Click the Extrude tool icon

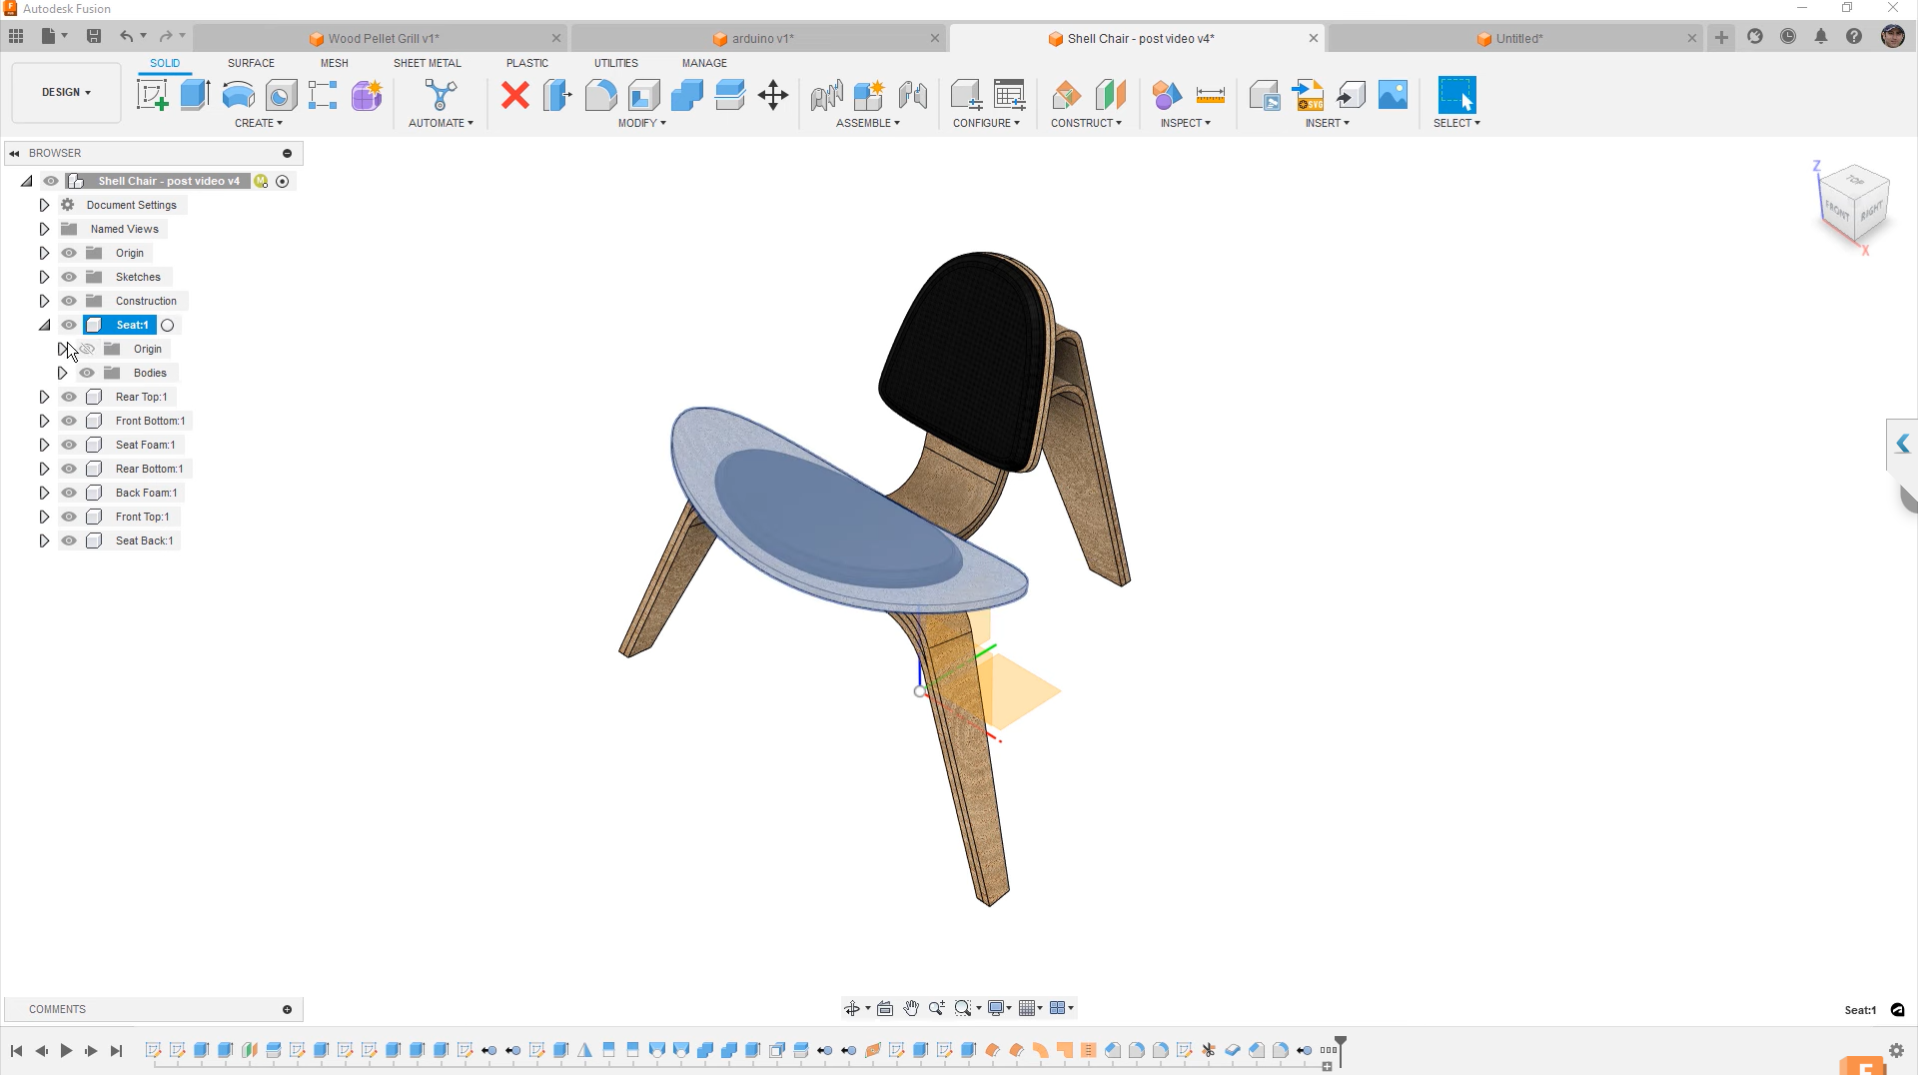(195, 95)
